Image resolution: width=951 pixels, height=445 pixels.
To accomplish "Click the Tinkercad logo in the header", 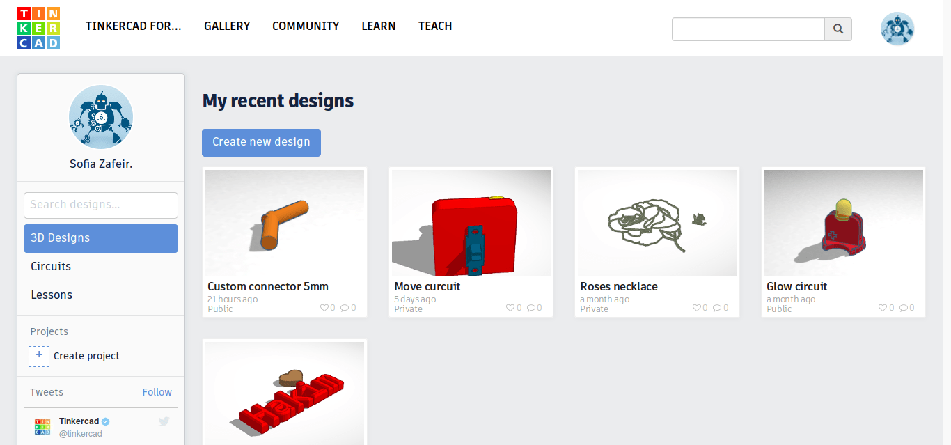I will click(x=38, y=28).
